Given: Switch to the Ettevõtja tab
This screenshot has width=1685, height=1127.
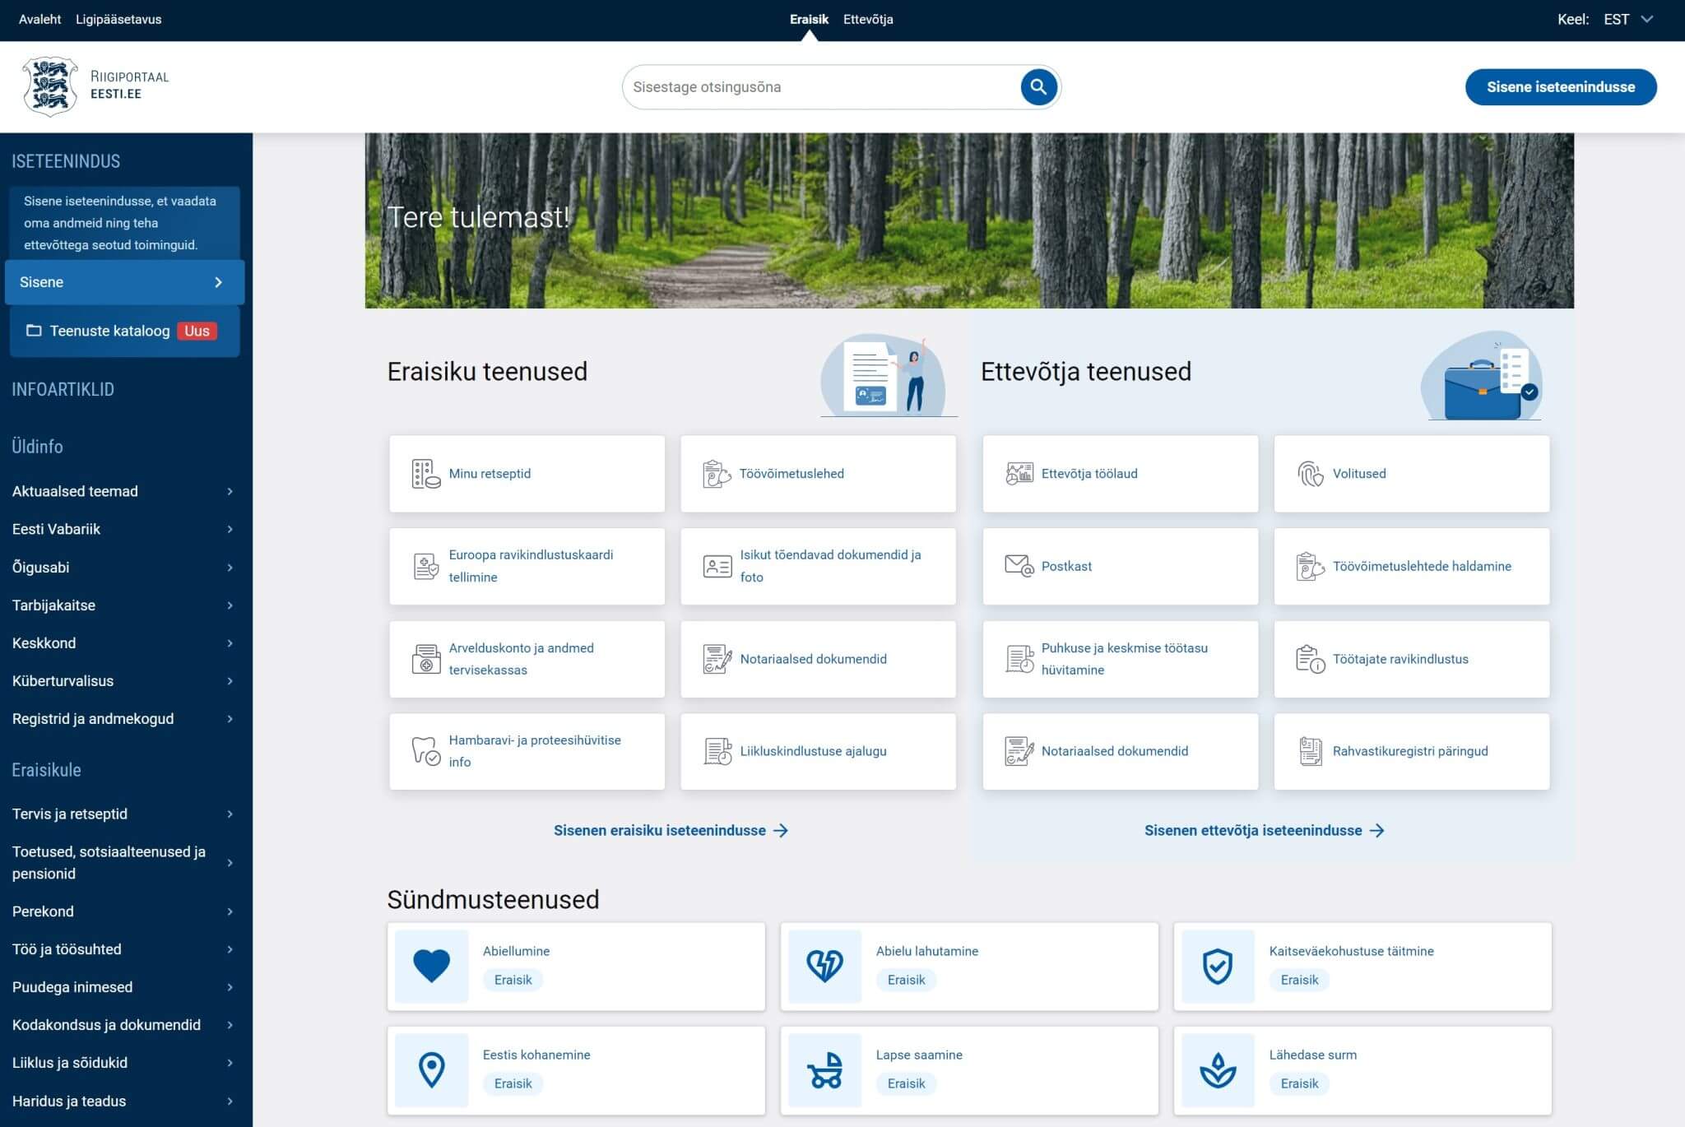Looking at the screenshot, I should [867, 19].
